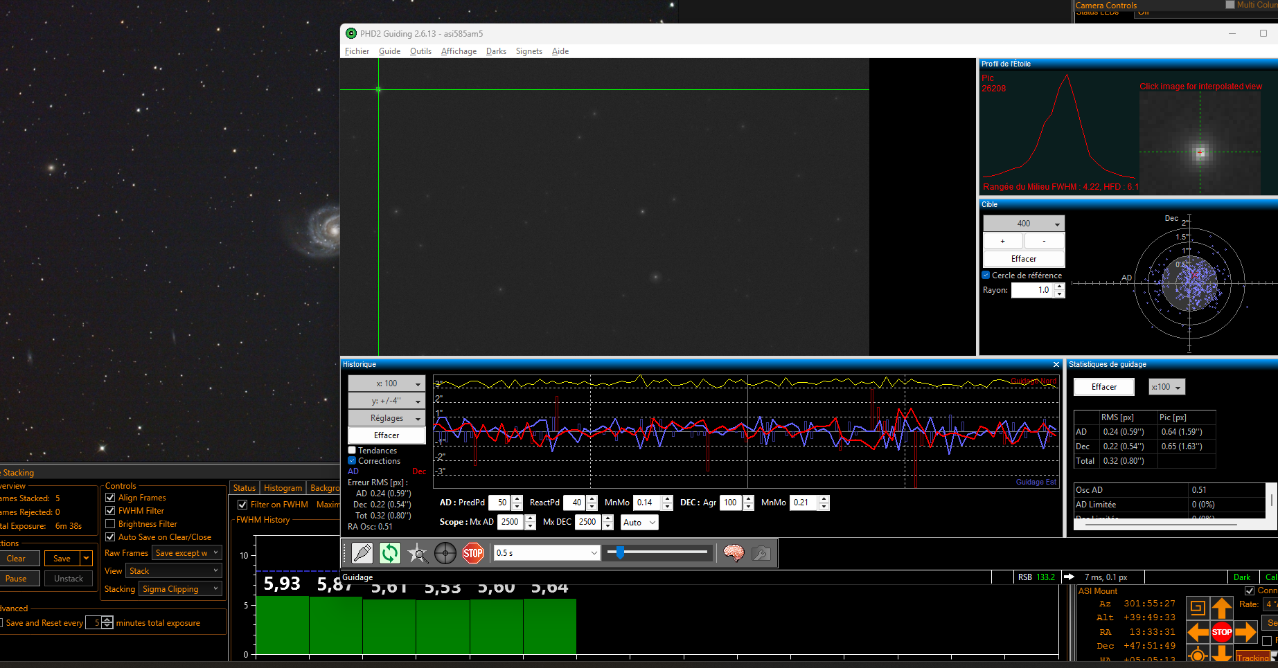This screenshot has width=1278, height=668.
Task: Click the PHD2 connect equipment USB icon
Action: [x=362, y=553]
